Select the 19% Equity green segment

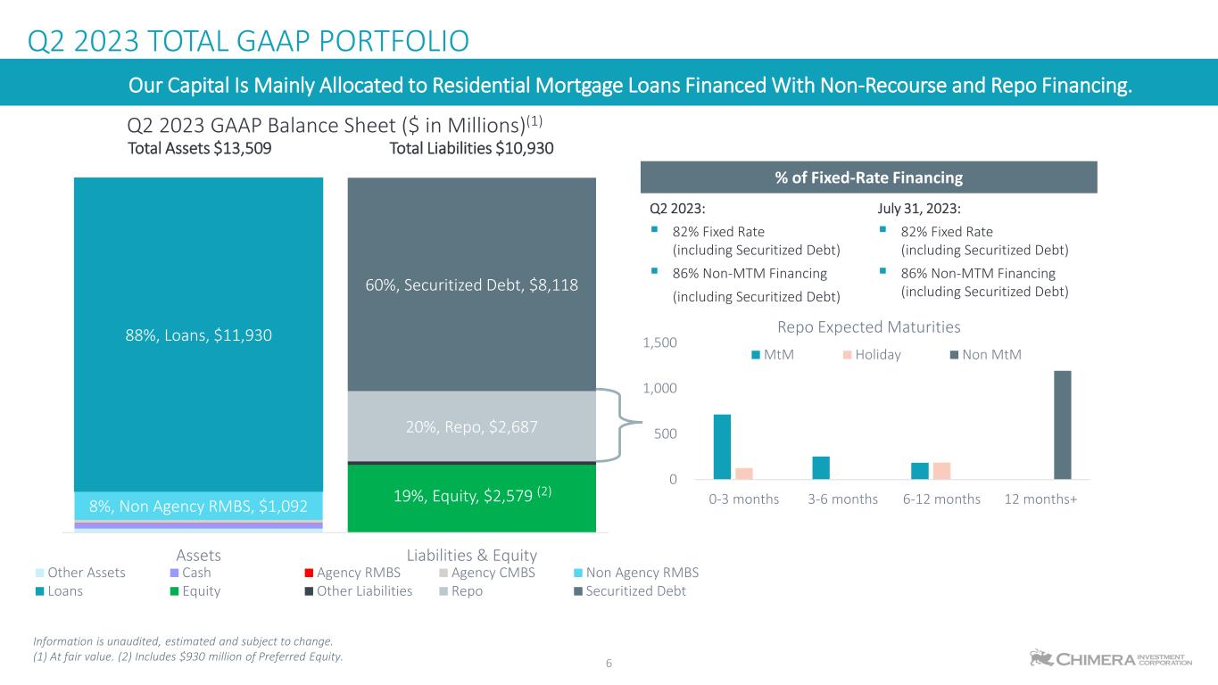coord(471,498)
